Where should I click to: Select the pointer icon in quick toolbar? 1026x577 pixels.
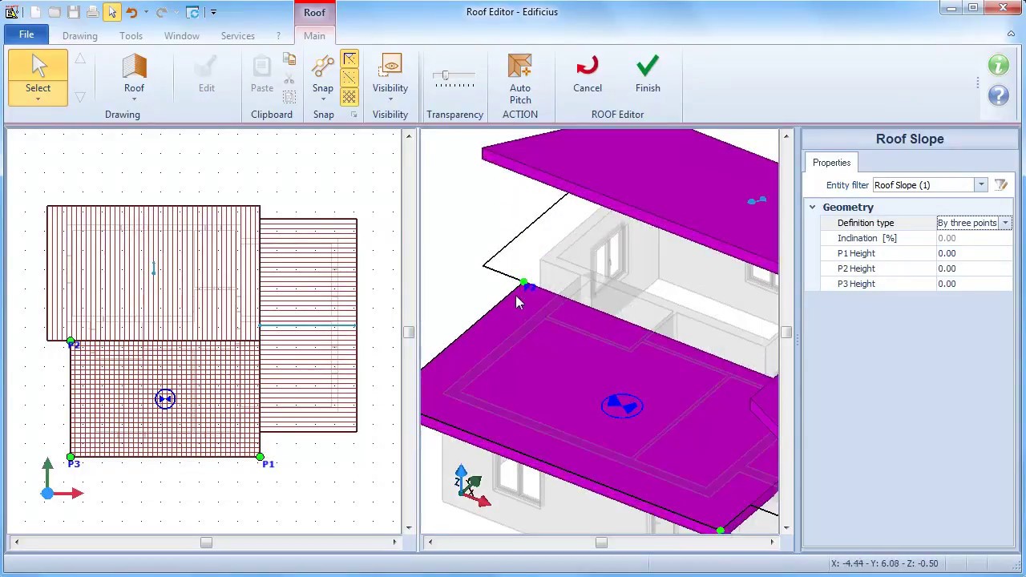point(112,12)
